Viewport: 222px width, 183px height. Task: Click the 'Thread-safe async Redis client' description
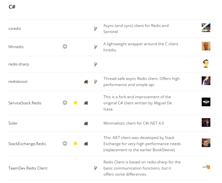[x=141, y=82]
